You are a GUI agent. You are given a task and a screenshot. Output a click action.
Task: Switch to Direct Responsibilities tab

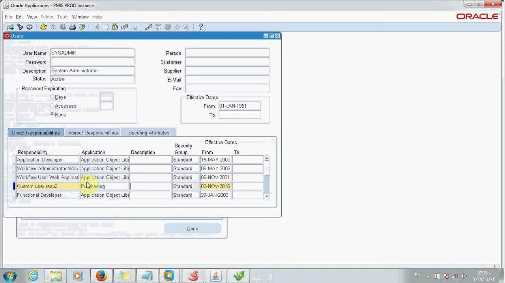click(x=36, y=133)
